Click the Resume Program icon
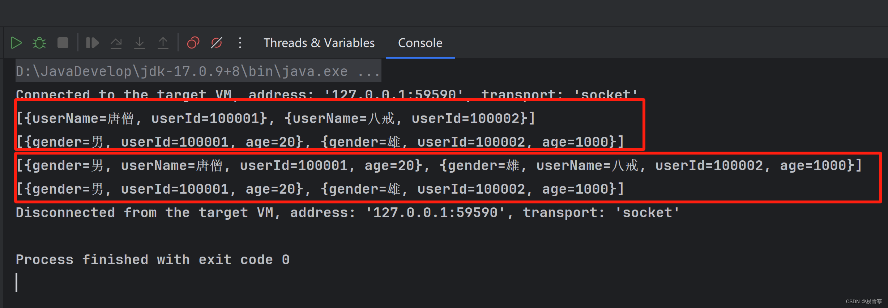Viewport: 888px width, 308px height. tap(93, 43)
